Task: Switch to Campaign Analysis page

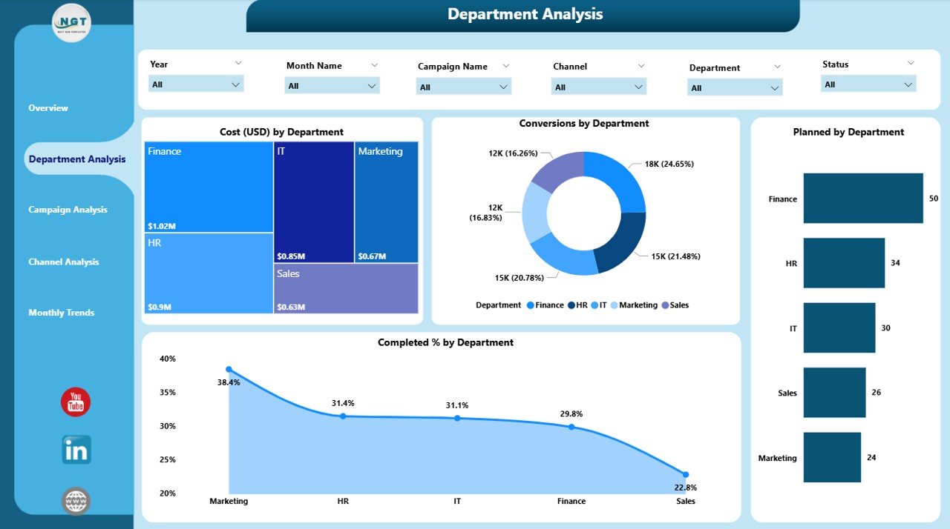Action: [68, 210]
